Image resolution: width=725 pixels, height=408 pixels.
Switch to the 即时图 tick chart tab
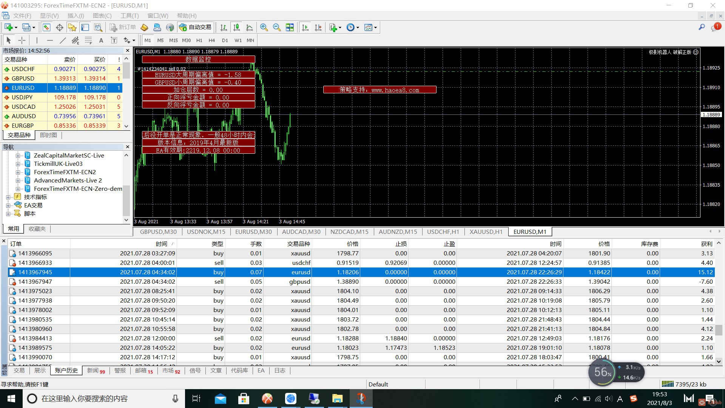(x=48, y=135)
